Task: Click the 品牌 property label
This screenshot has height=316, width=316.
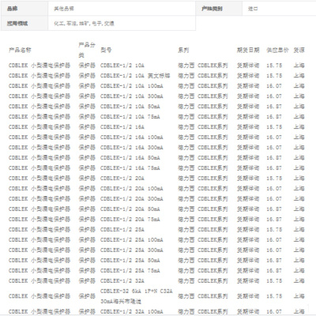Action: [13, 9]
